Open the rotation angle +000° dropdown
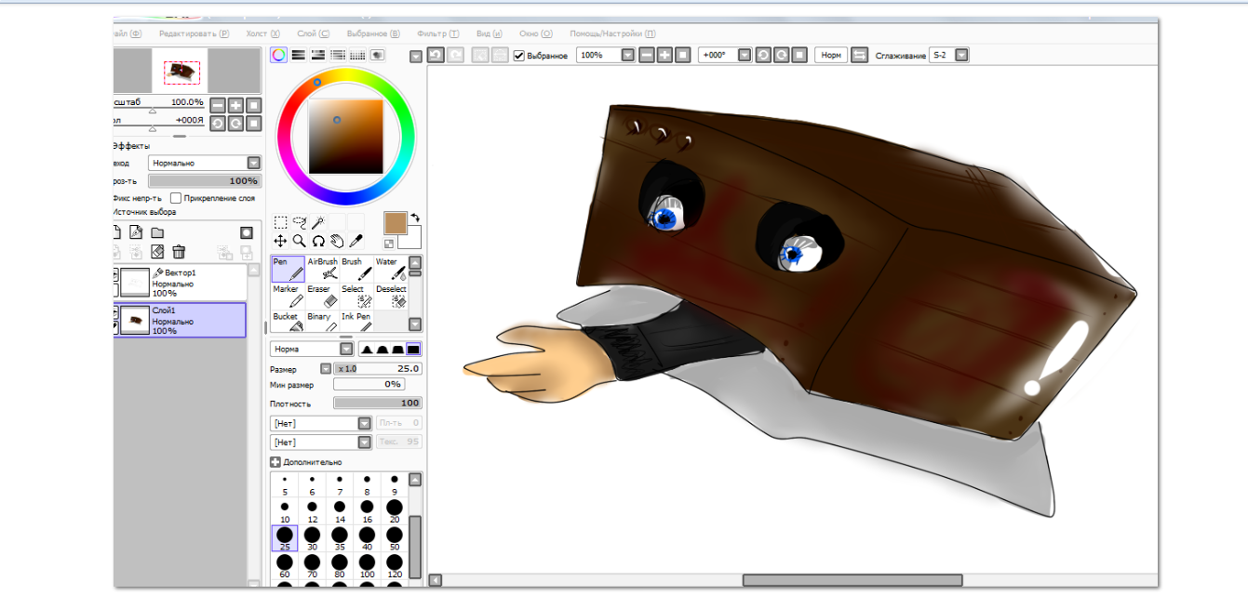 pyautogui.click(x=744, y=55)
